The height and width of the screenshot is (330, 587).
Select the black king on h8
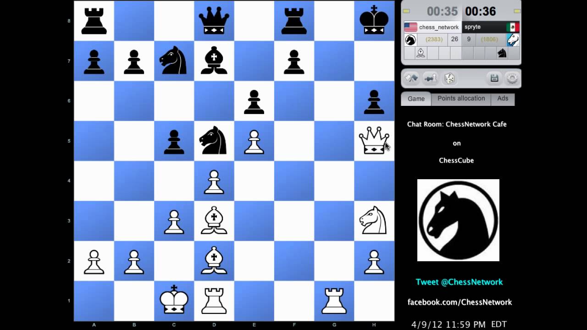pyautogui.click(x=374, y=20)
